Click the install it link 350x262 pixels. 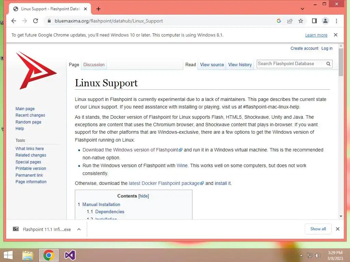point(223,183)
